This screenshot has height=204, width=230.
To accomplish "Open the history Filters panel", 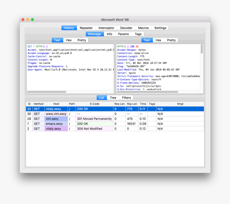I will point(126,98).
